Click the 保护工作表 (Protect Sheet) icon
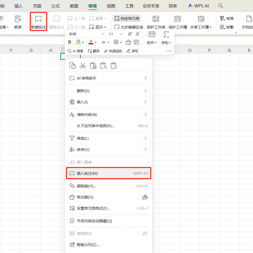The width and height of the screenshot is (253, 253). (x=156, y=22)
